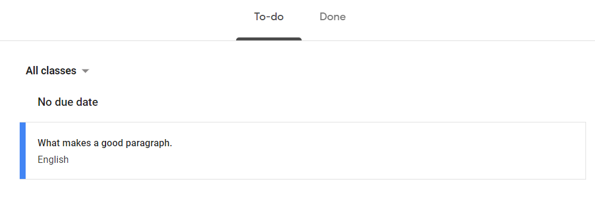Click the dark indicator bar under To-do
Screen dimensions: 595x214
pyautogui.click(x=269, y=39)
